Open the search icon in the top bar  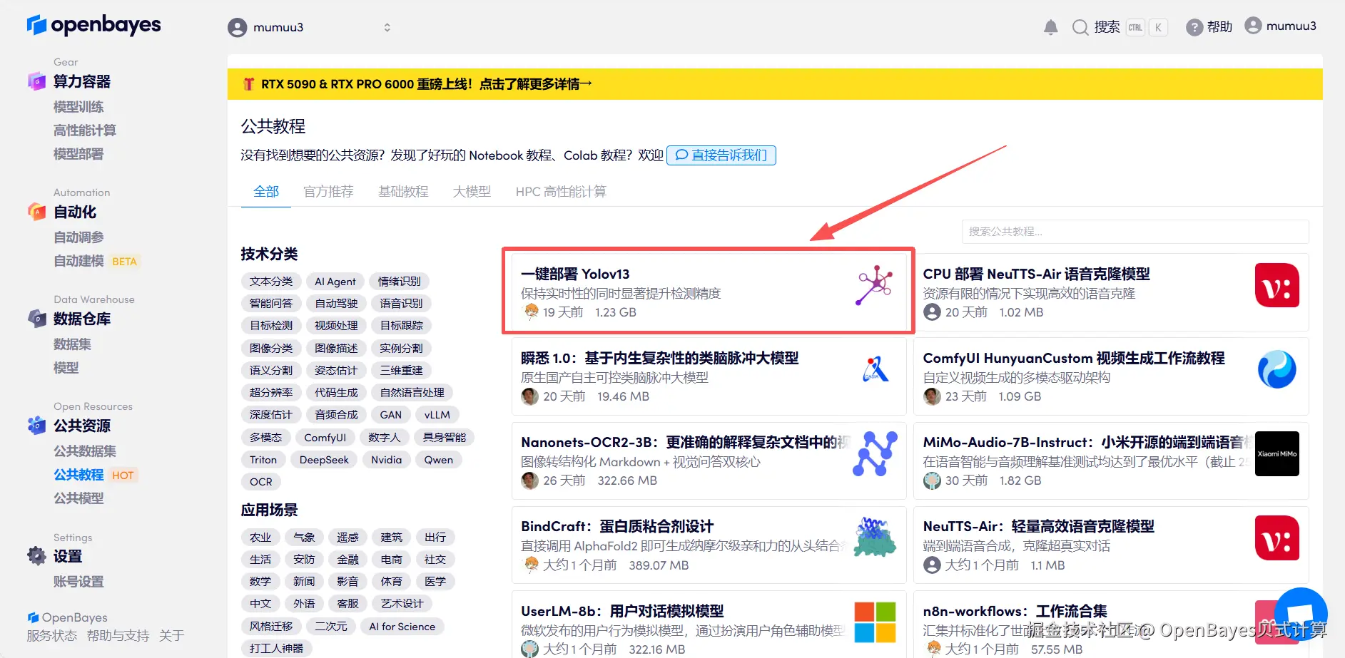pyautogui.click(x=1080, y=26)
